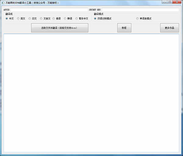
Task: Select the 中文 target language option
Action: 10,19
